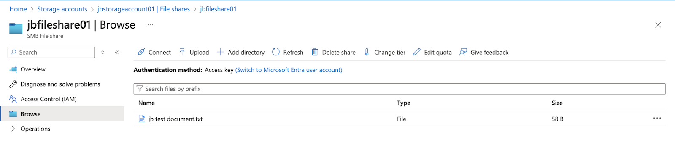675x166 pixels.
Task: Click the Upload arrow icon
Action: pyautogui.click(x=182, y=52)
